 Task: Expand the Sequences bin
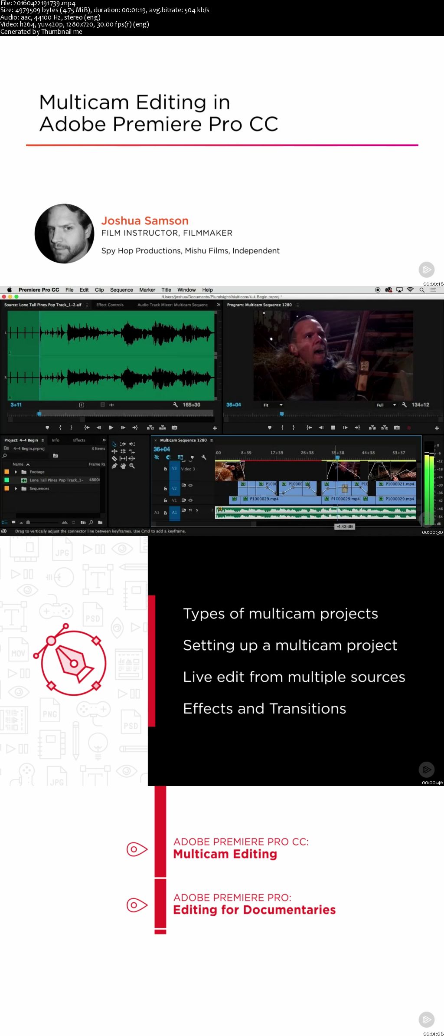pyautogui.click(x=16, y=488)
